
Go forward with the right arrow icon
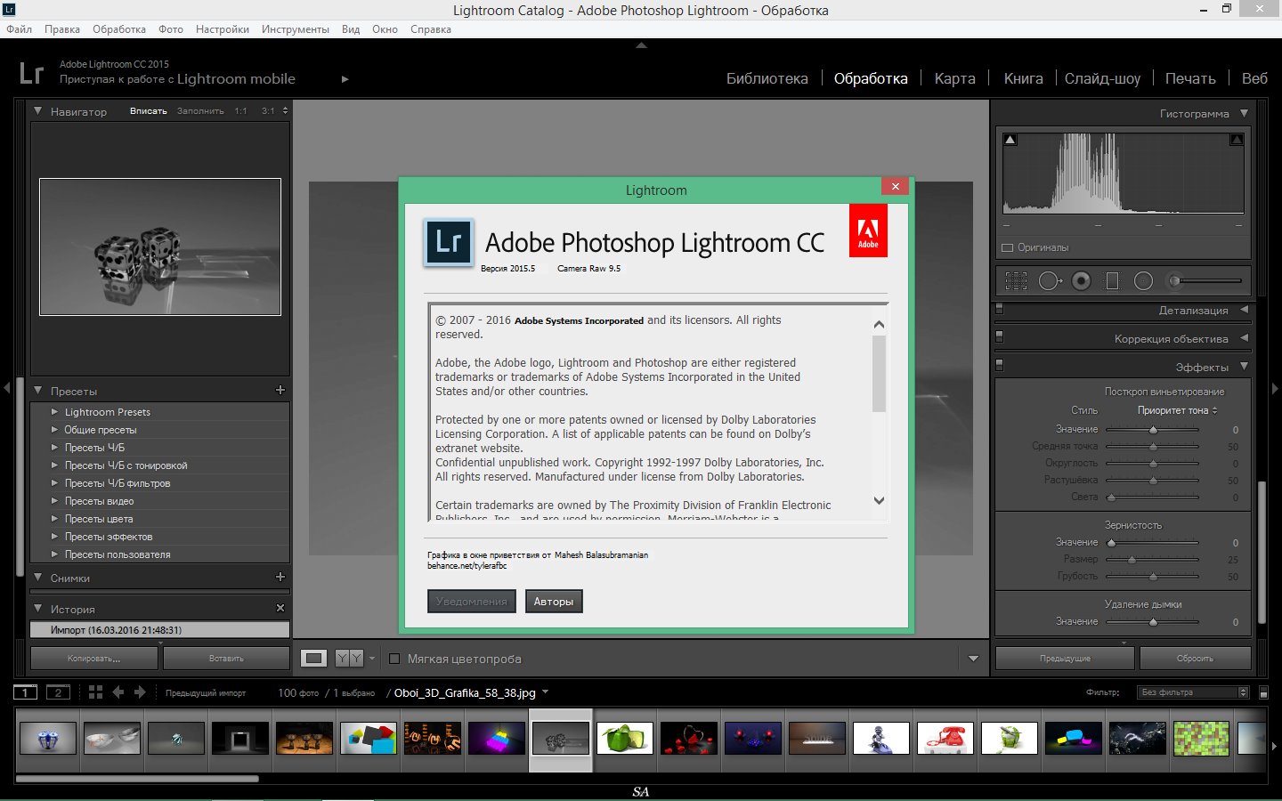140,692
